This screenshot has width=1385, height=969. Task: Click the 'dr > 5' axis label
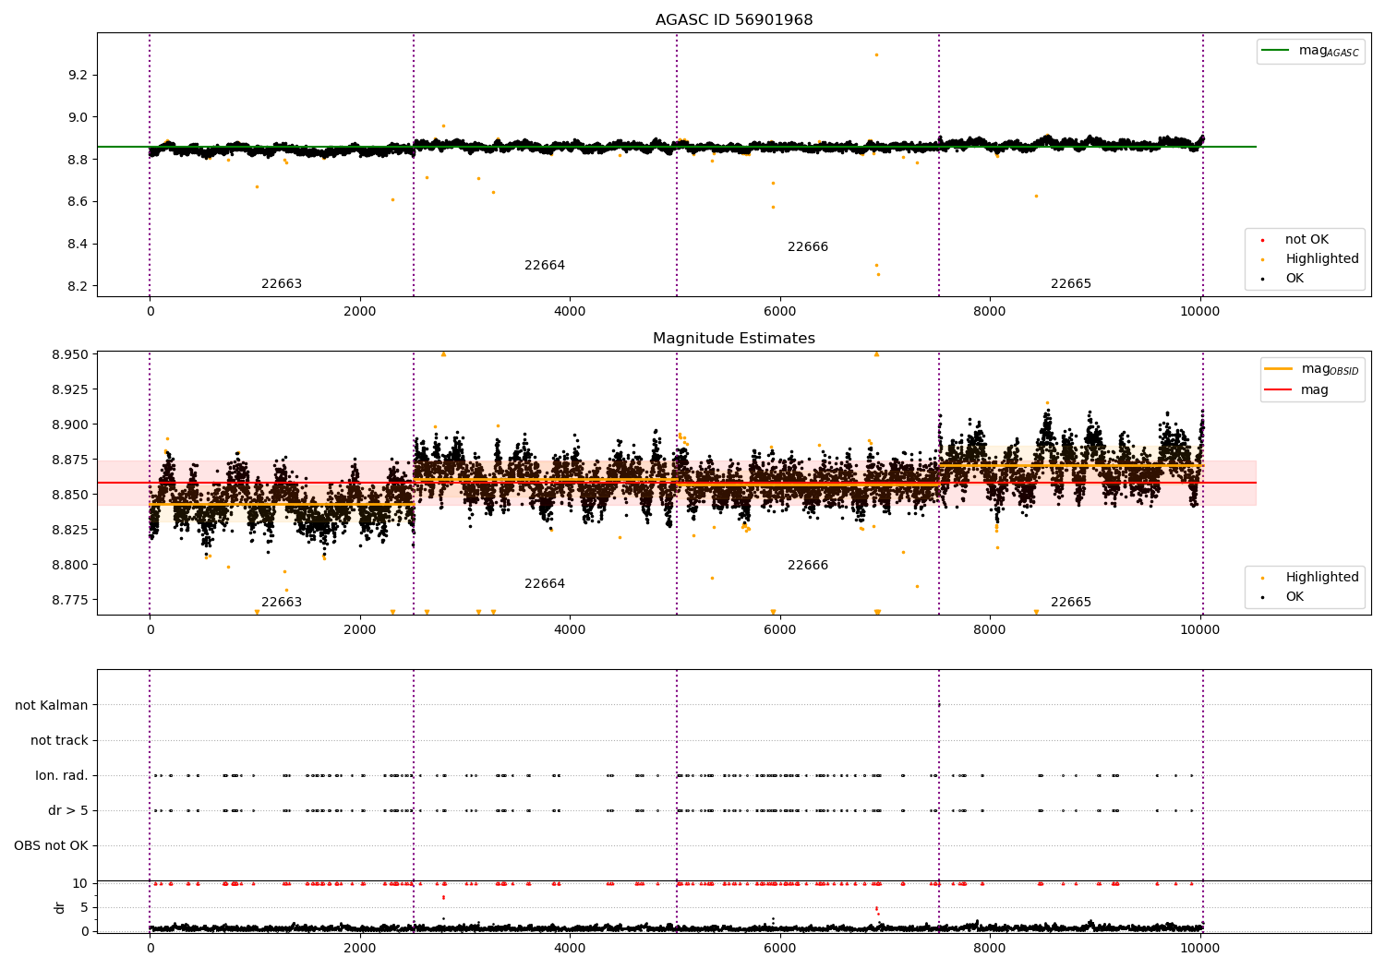[68, 811]
